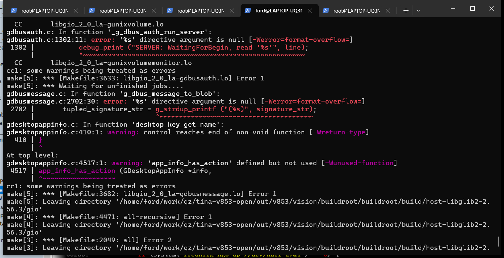Click the text 'libgio_2_0_la-gunixvolume.lo'
The width and height of the screenshot is (504, 258).
(107, 24)
